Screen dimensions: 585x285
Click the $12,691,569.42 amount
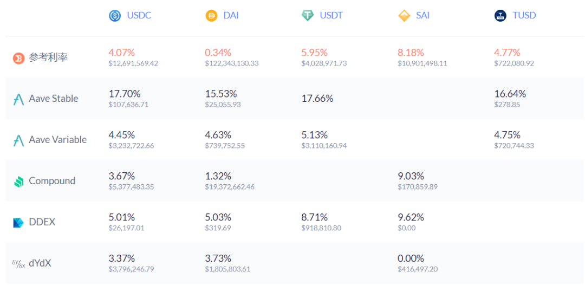133,63
